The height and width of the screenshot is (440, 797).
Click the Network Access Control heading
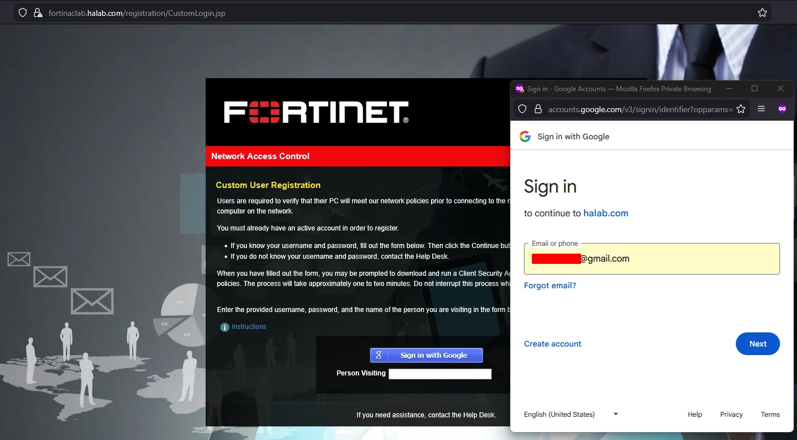coord(261,156)
